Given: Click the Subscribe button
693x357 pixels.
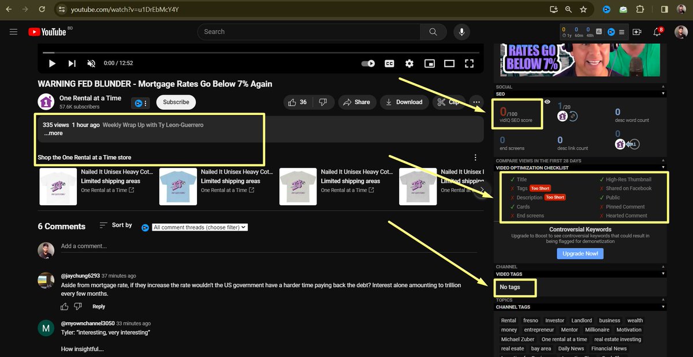Looking at the screenshot, I should click(176, 102).
